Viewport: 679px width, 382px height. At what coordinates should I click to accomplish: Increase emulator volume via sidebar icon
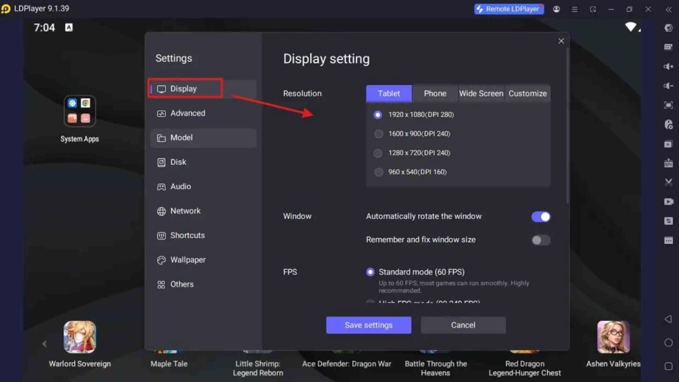coord(669,66)
